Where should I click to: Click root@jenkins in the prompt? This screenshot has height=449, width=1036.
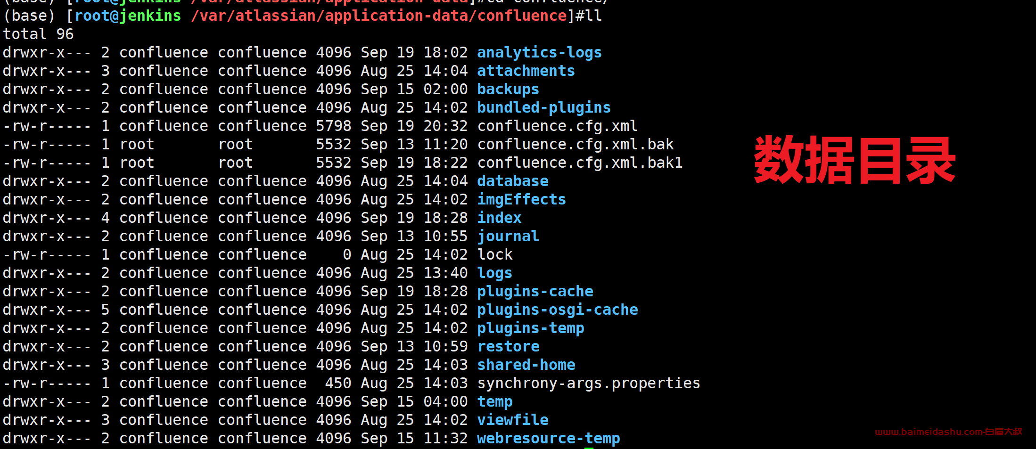pyautogui.click(x=128, y=16)
